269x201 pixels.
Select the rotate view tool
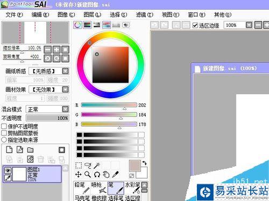click(97, 174)
